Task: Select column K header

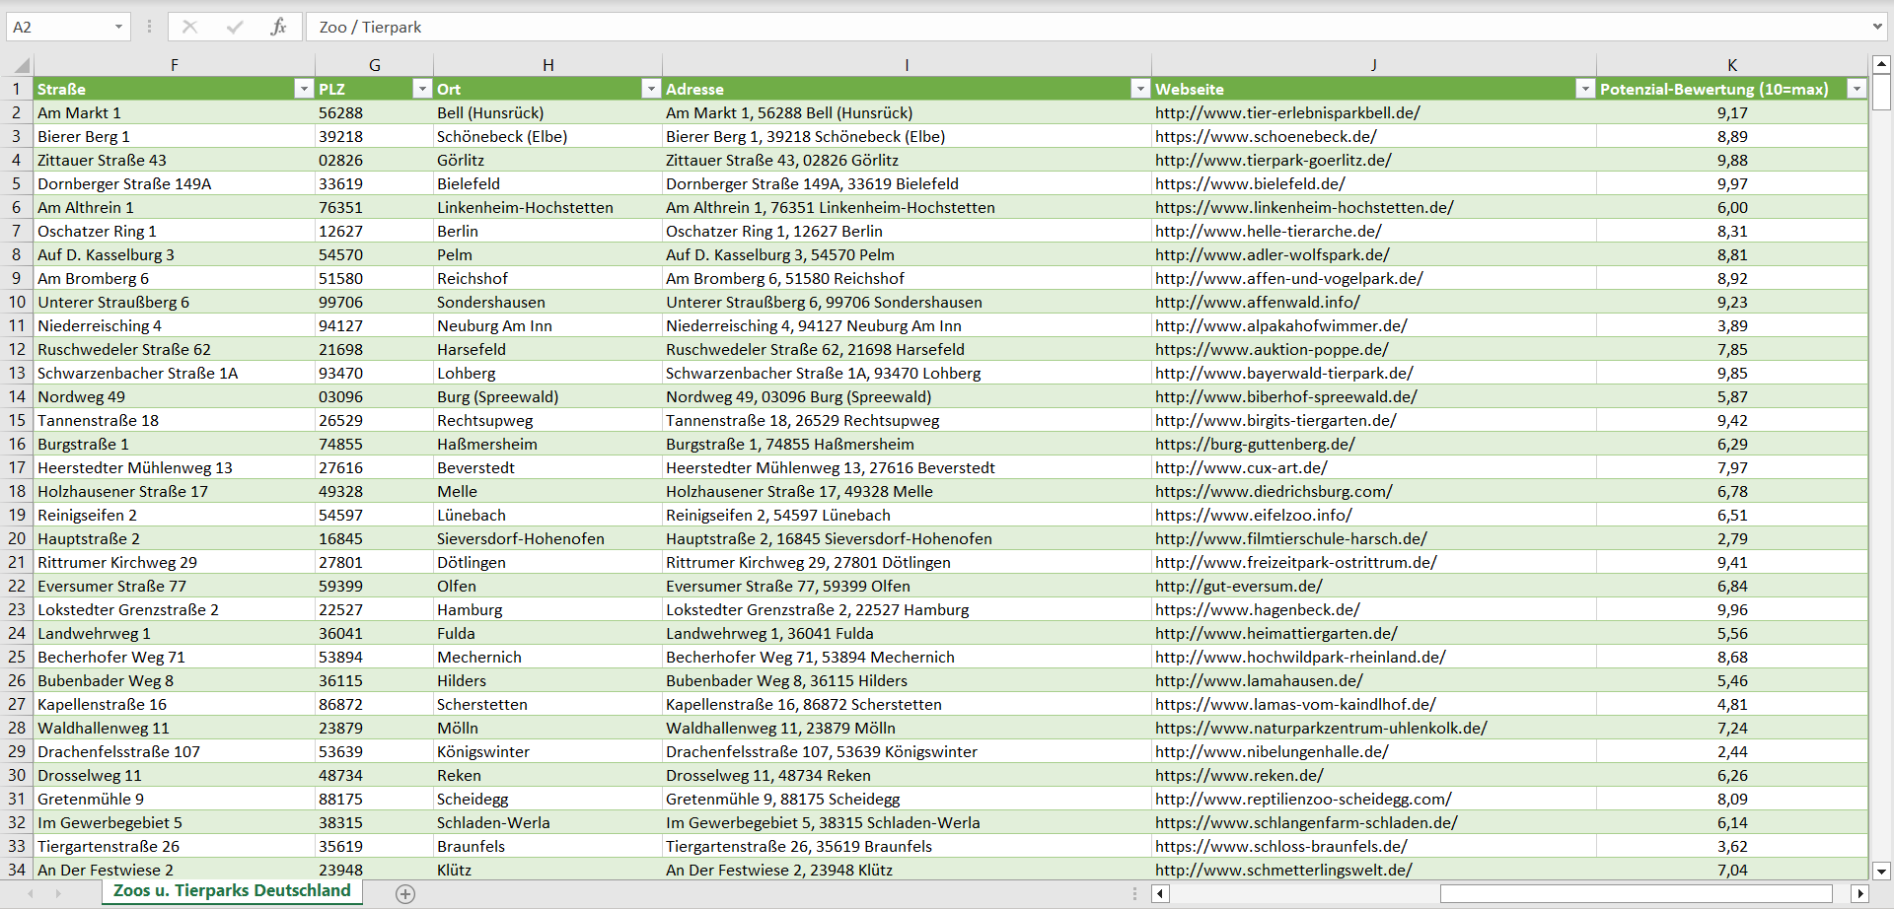Action: (1732, 65)
